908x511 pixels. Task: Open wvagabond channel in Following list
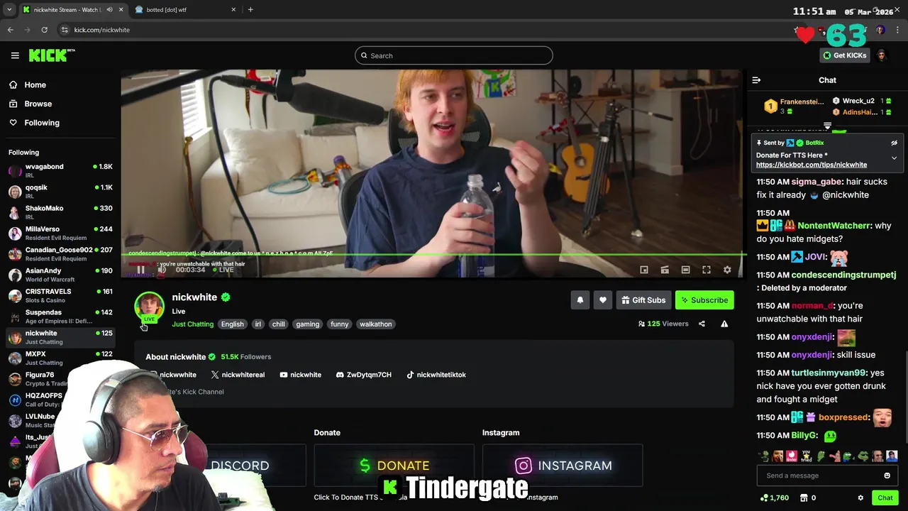point(60,170)
